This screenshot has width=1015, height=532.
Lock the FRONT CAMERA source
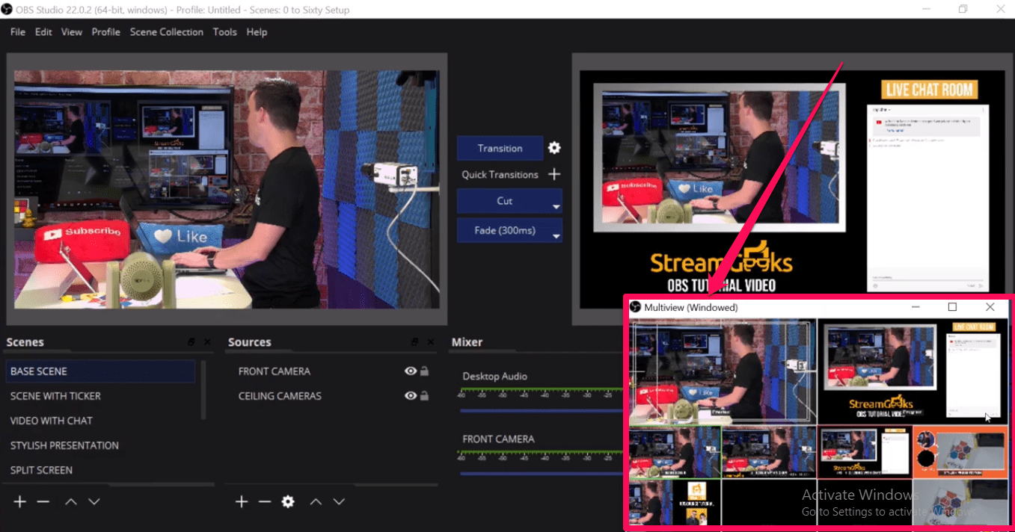pos(423,371)
